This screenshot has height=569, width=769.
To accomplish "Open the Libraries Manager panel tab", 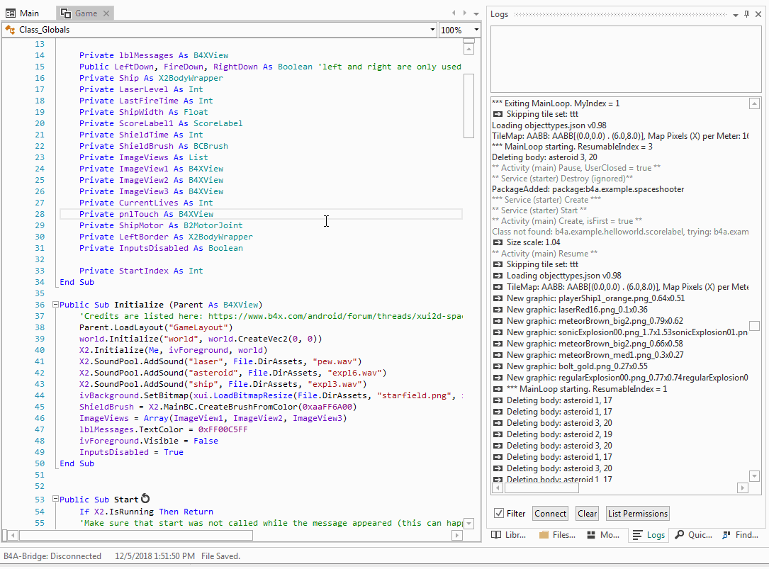I will [507, 535].
